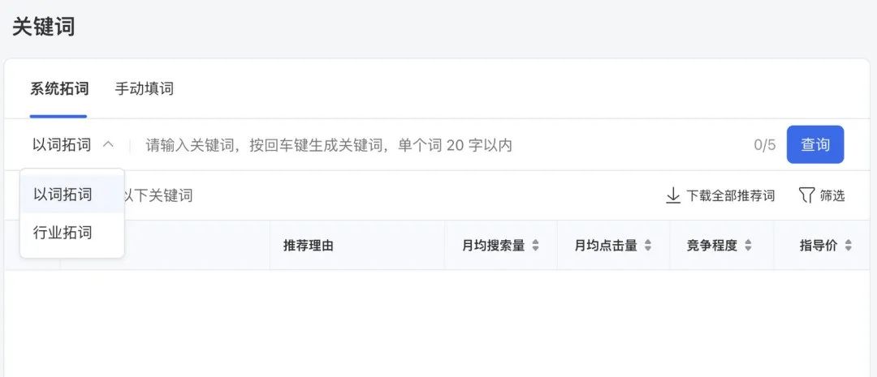Open the 手动填词 tab
877x377 pixels.
144,89
